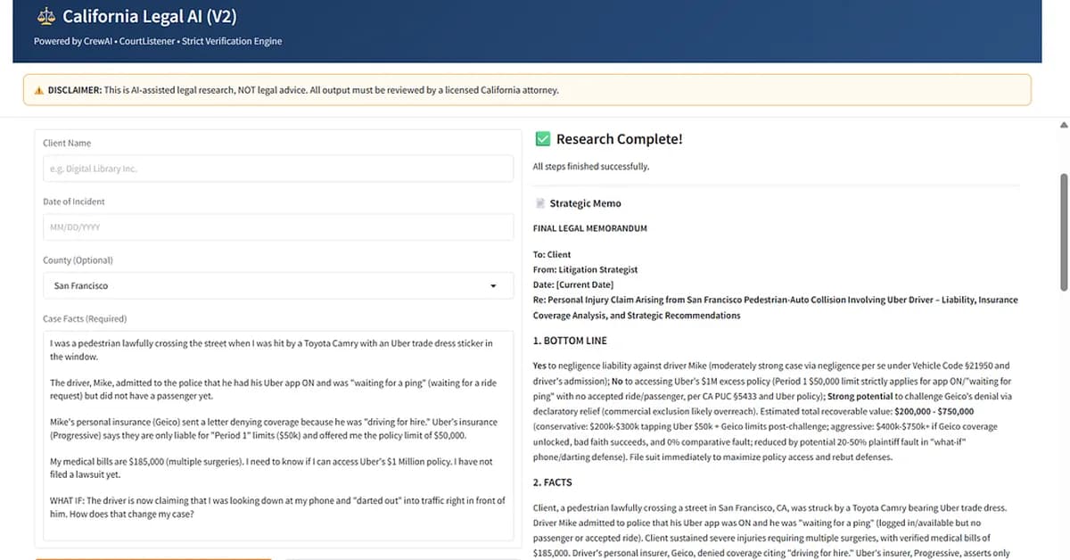Click the green Research Complete checkmark icon
1070x560 pixels.
pos(542,139)
